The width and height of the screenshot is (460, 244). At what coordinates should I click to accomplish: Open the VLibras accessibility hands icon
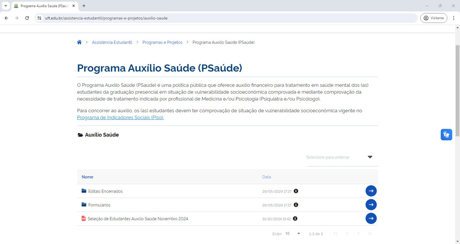(446, 135)
